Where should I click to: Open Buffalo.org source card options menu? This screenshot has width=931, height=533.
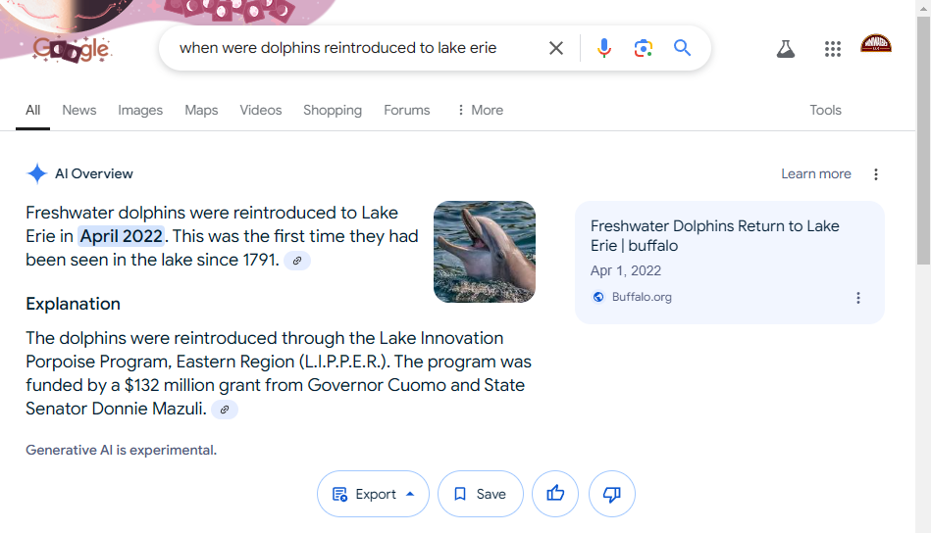(858, 298)
